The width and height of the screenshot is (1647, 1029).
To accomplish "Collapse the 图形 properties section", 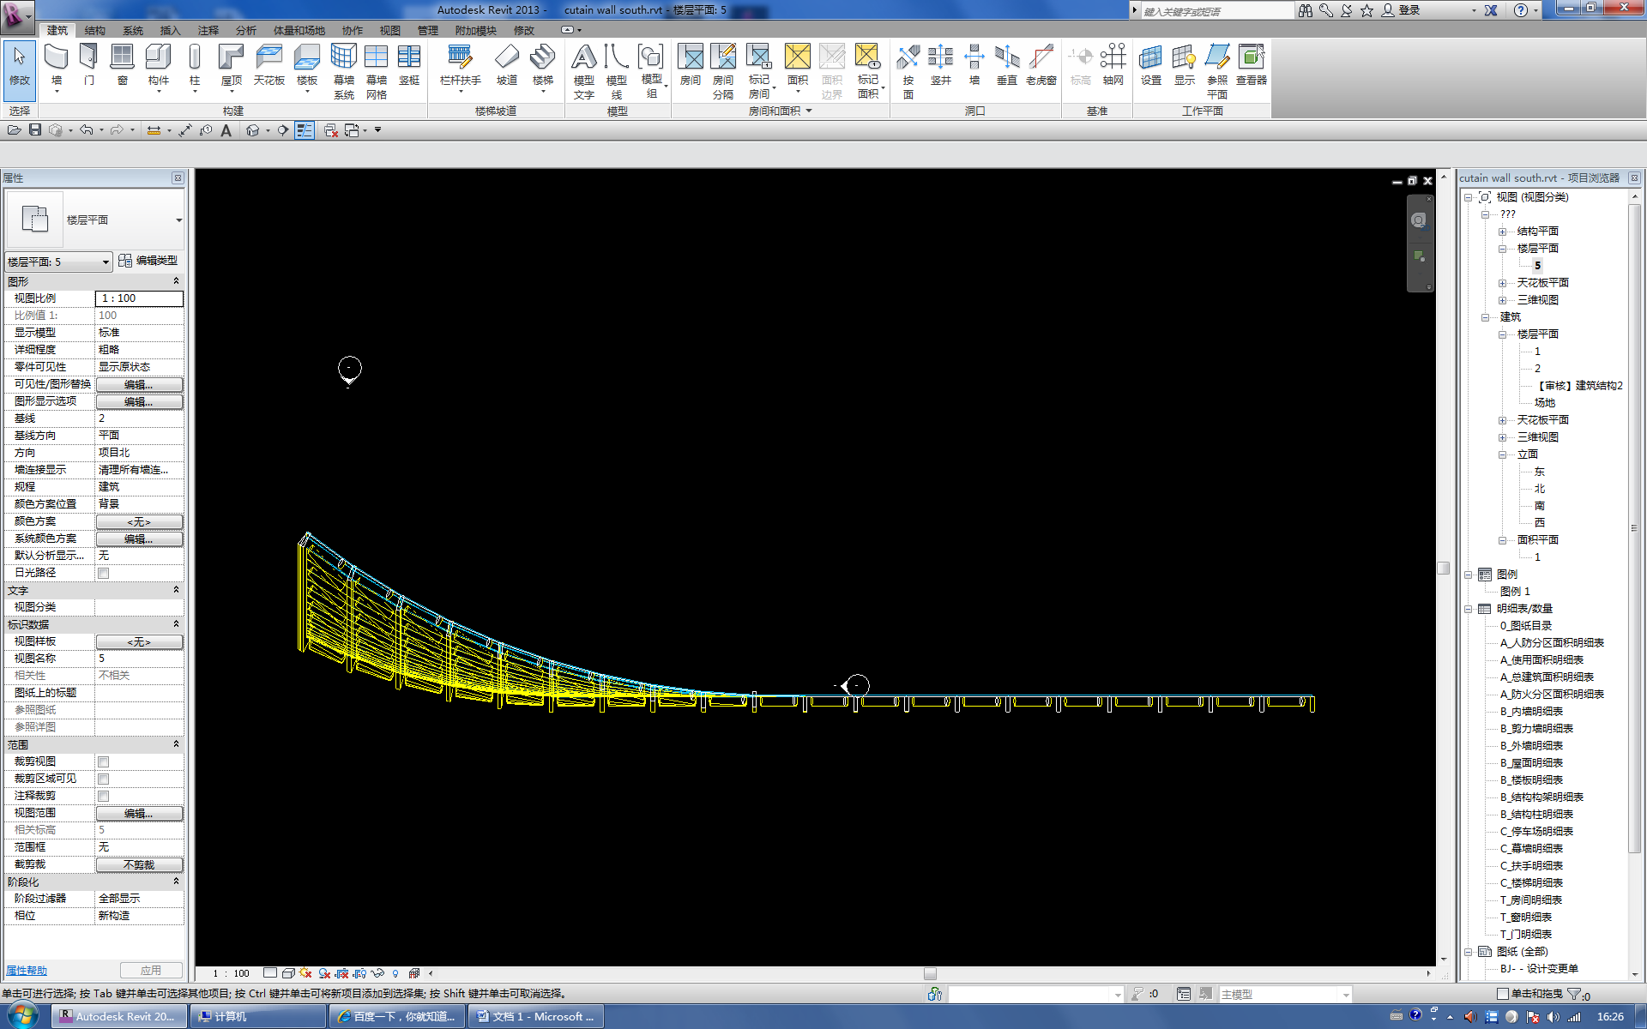I will 176,281.
